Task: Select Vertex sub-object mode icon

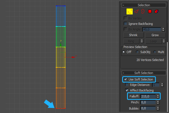Action: click(130, 12)
